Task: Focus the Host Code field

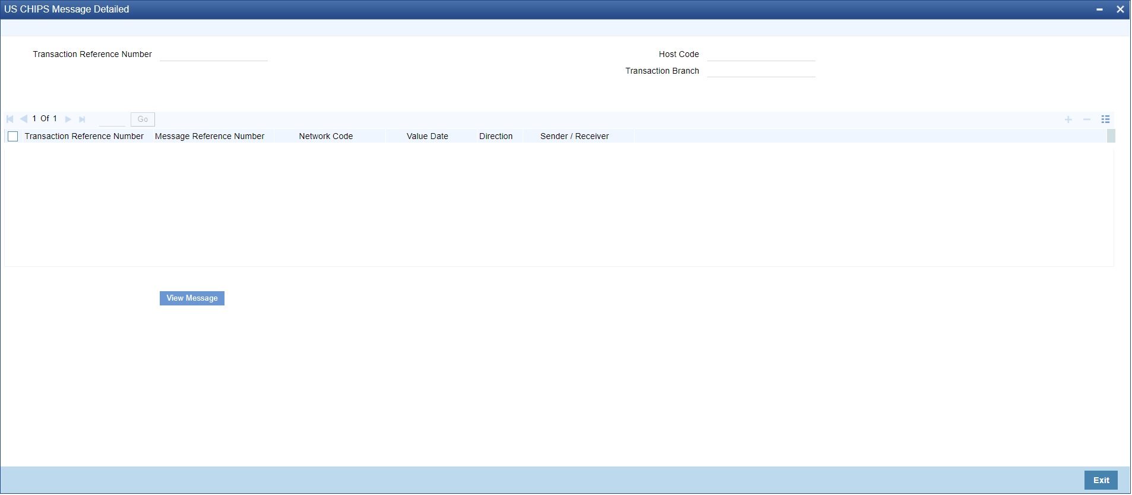Action: click(x=761, y=54)
